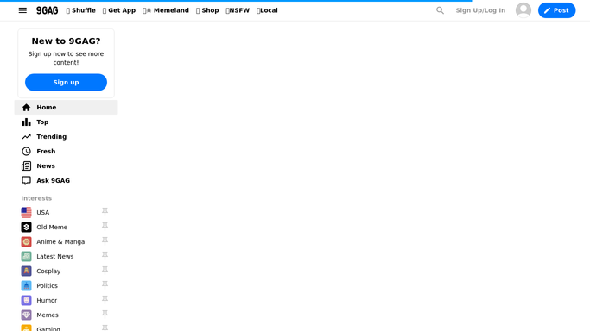590x331 pixels.
Task: Pin the Politics interest
Action: click(105, 285)
